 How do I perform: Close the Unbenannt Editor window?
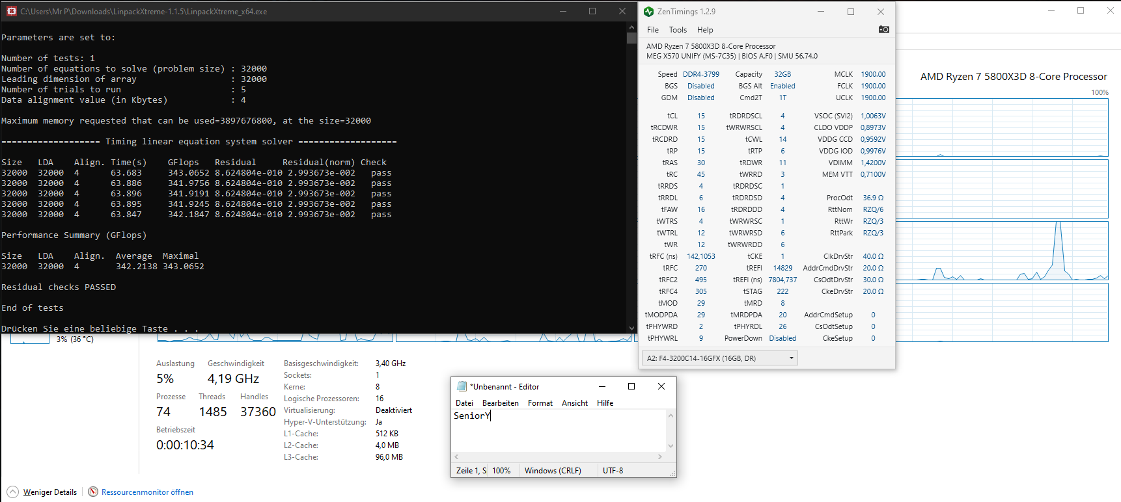661,386
